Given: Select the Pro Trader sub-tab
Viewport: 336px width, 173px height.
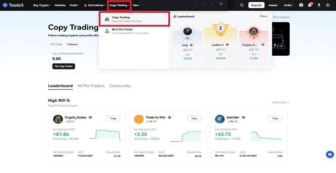Looking at the screenshot, I should 56,44.
